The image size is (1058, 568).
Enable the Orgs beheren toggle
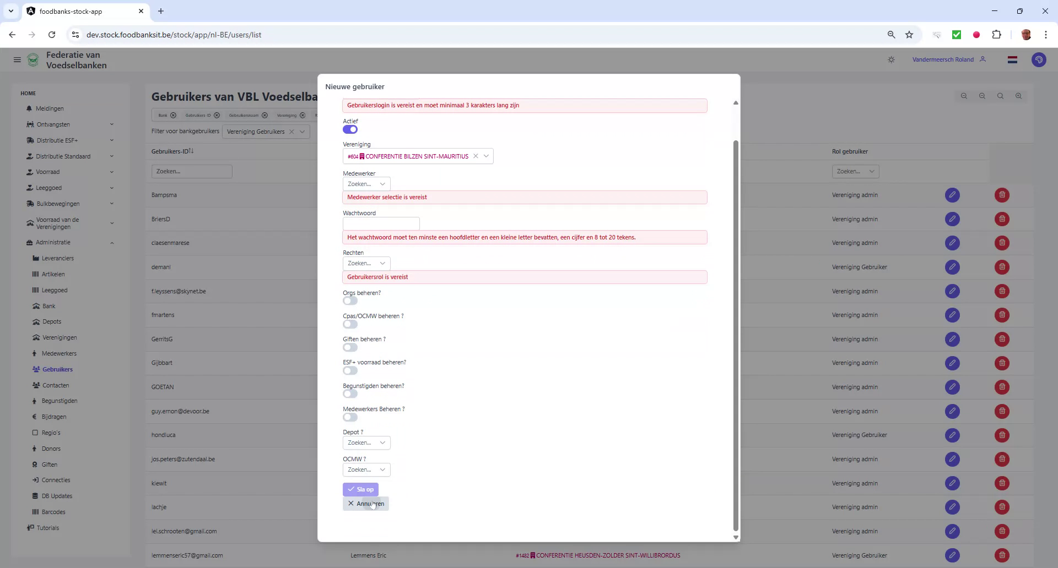(350, 301)
